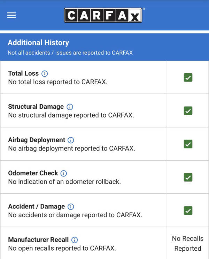Click the CARFAX logo
The height and width of the screenshot is (259, 209).
(x=103, y=15)
